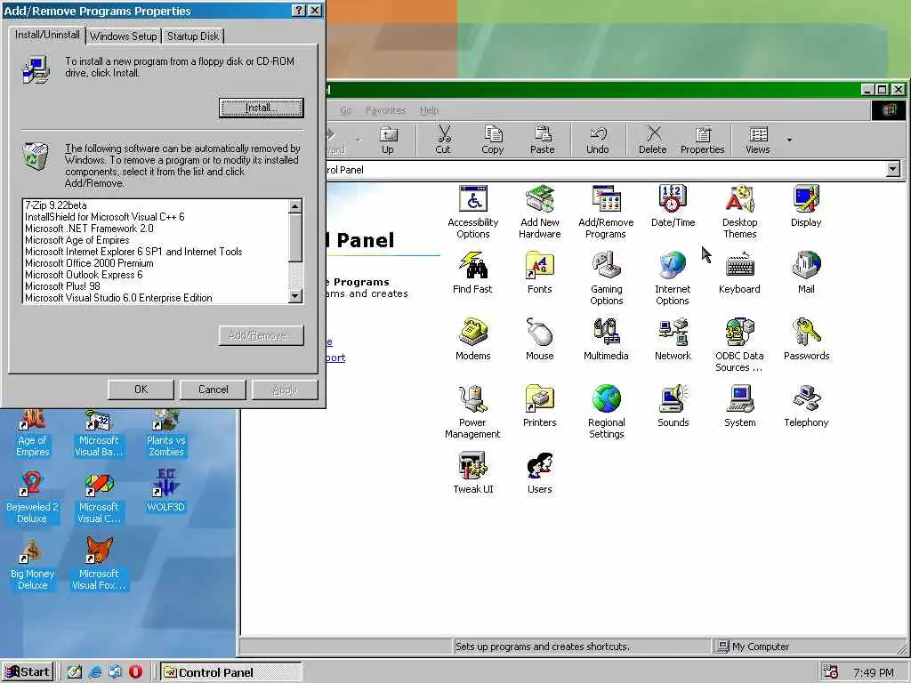Switch to the Startup Disk tab

click(193, 36)
